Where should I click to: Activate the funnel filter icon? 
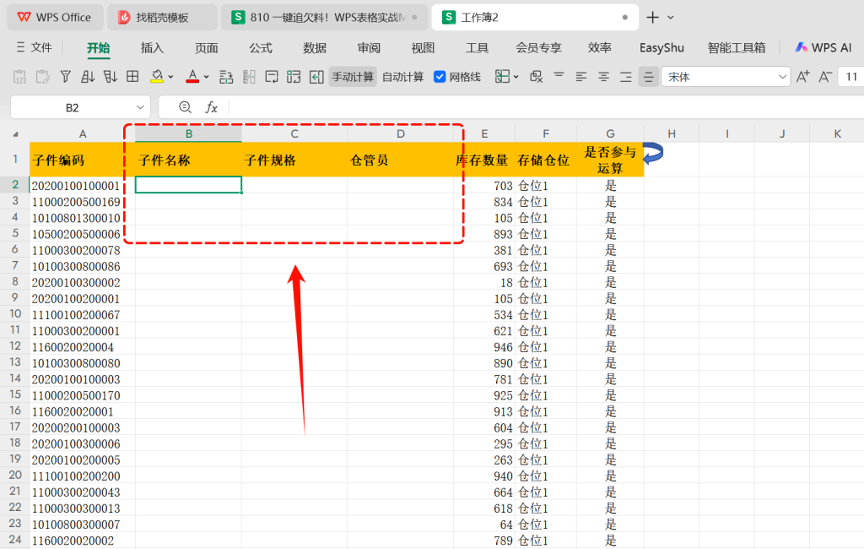(66, 77)
